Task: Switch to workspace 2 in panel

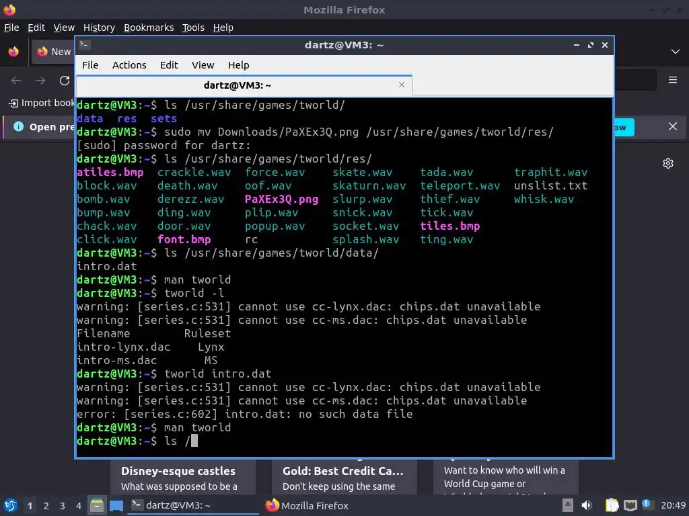Action: click(46, 506)
